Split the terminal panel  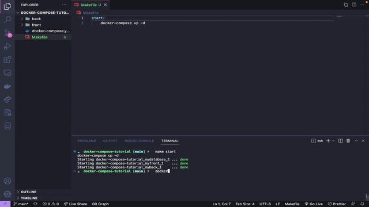[340, 141]
